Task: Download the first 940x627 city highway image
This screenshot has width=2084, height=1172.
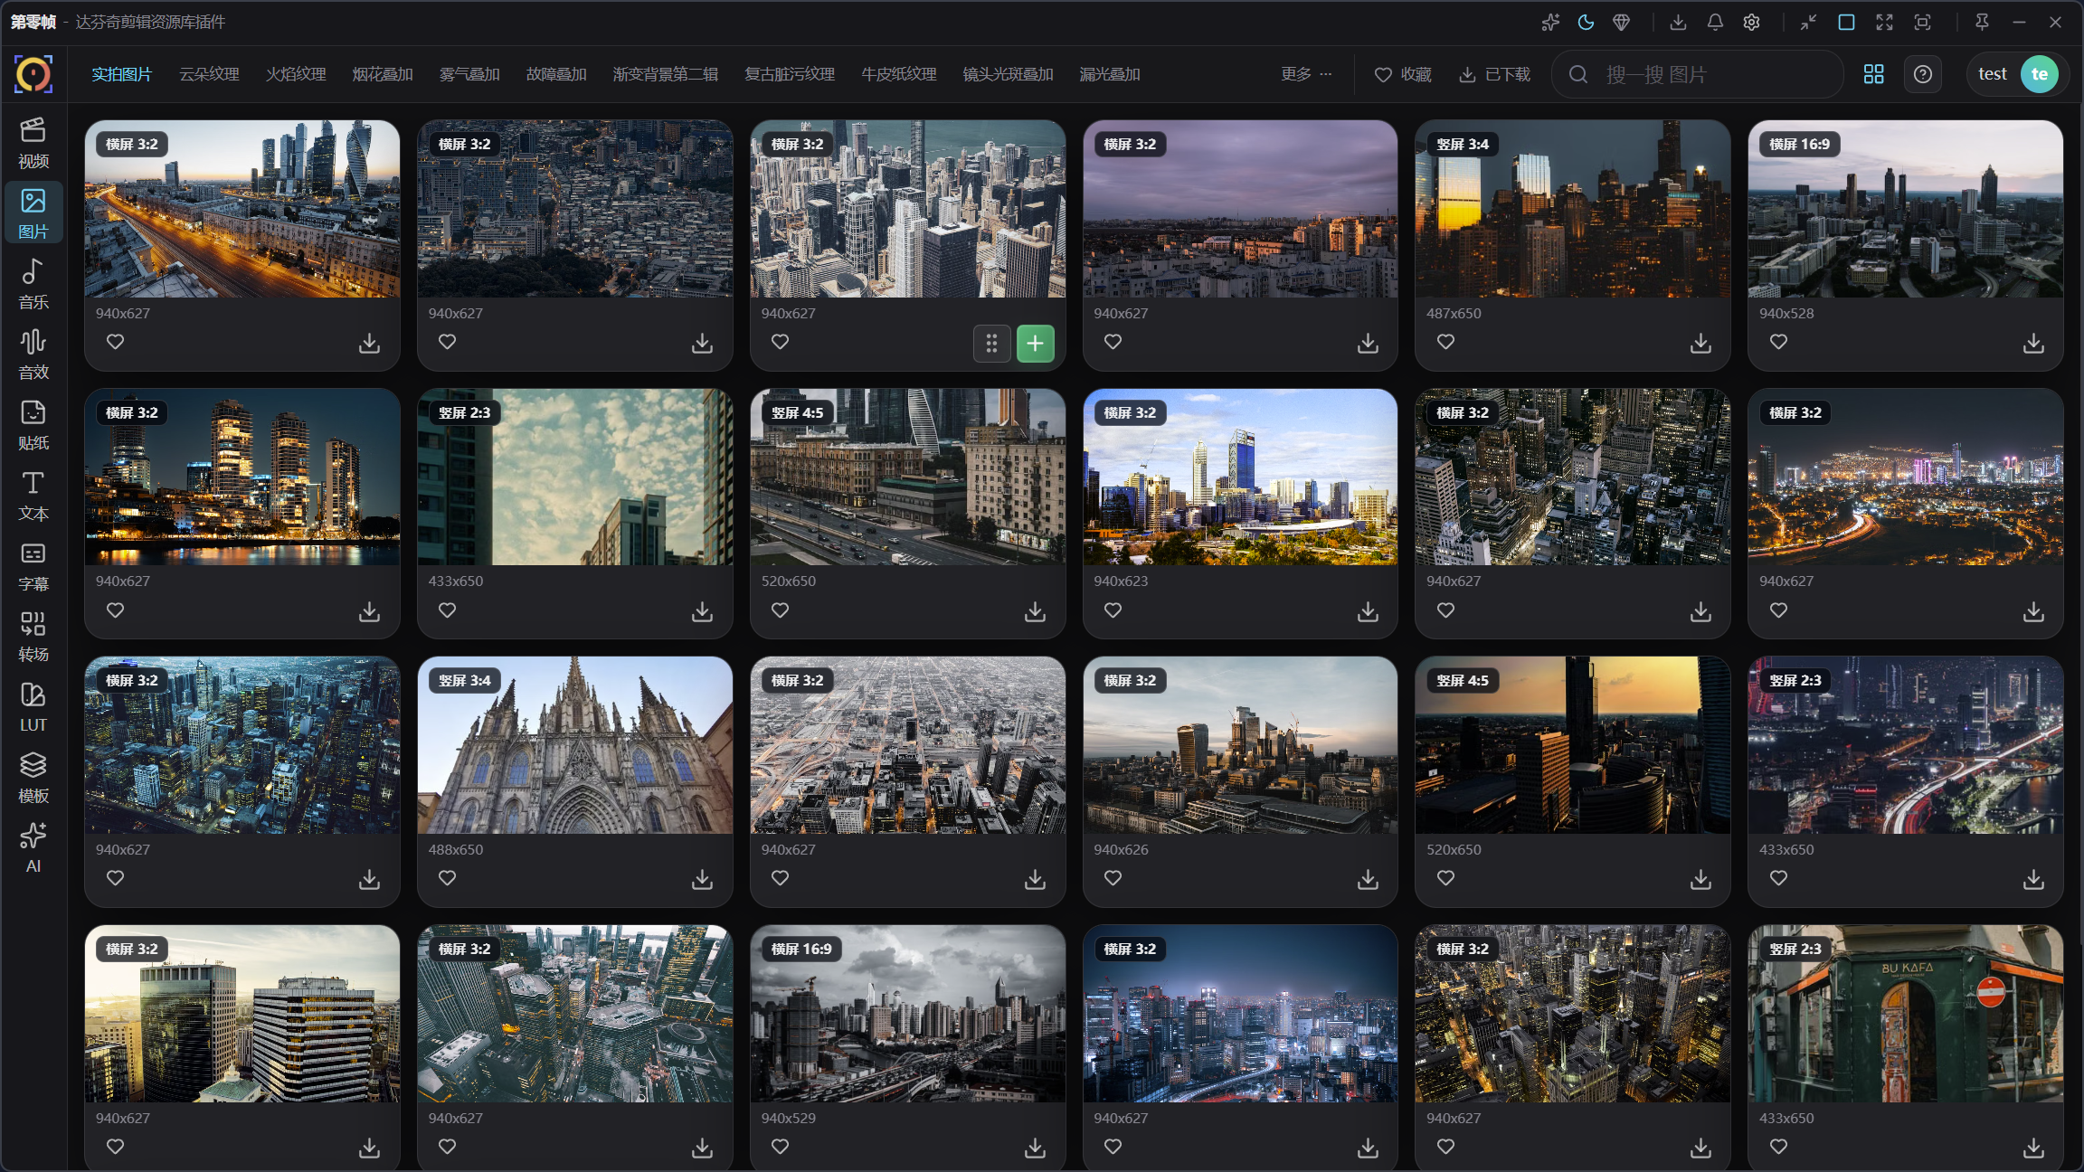Action: click(369, 343)
